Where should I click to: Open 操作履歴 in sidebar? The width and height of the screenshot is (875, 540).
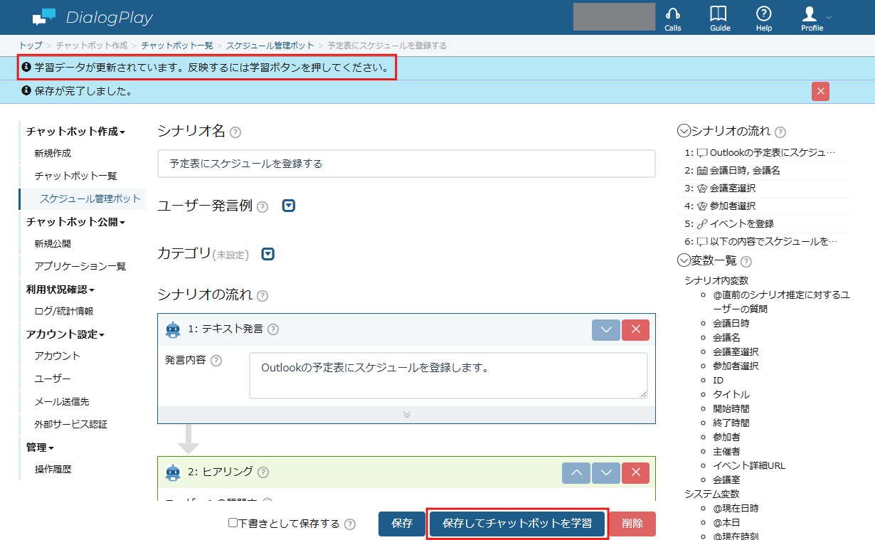click(53, 469)
